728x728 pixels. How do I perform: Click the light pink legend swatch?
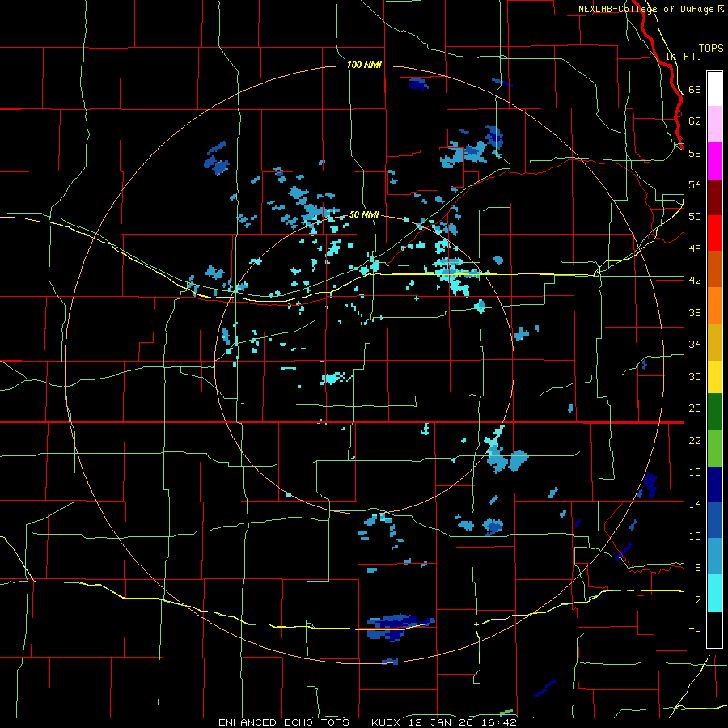point(714,125)
